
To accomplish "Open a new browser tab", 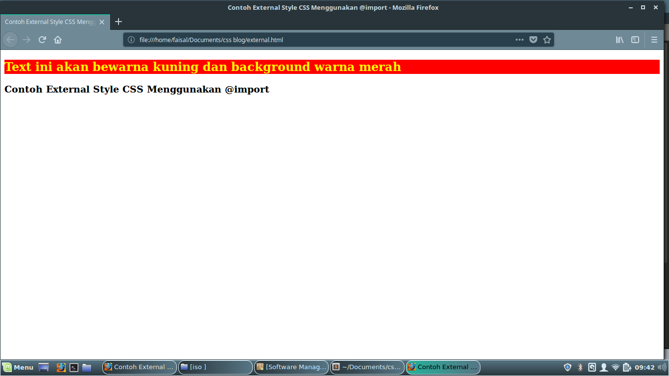I will pos(118,22).
